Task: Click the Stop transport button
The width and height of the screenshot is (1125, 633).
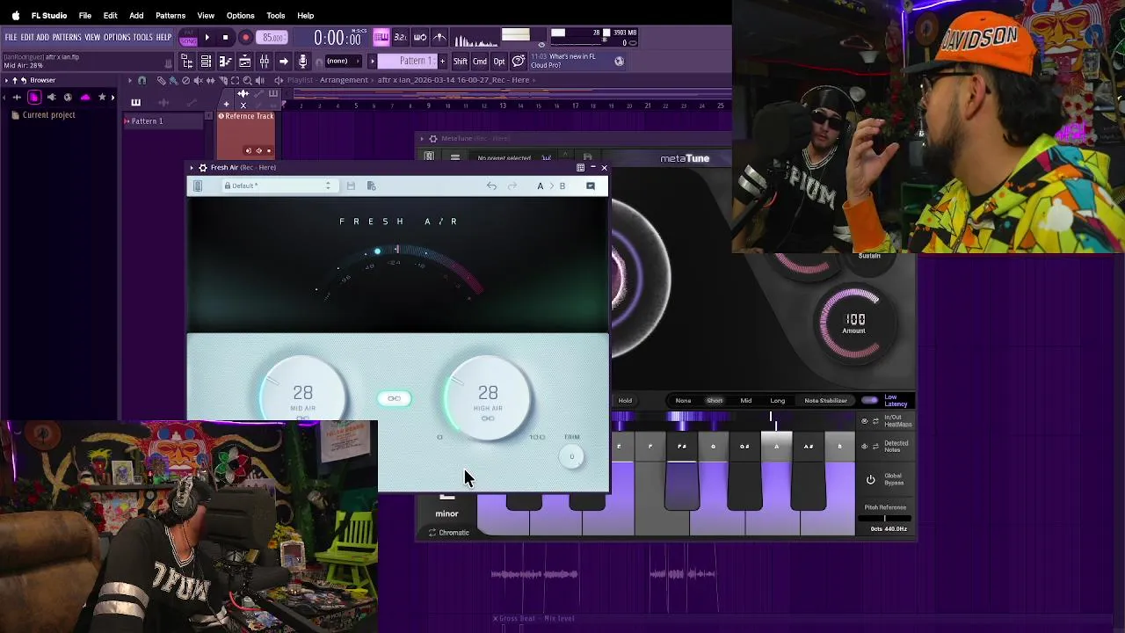Action: [226, 38]
